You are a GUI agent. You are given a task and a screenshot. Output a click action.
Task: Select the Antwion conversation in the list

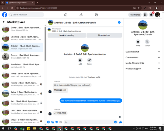tap(22, 47)
